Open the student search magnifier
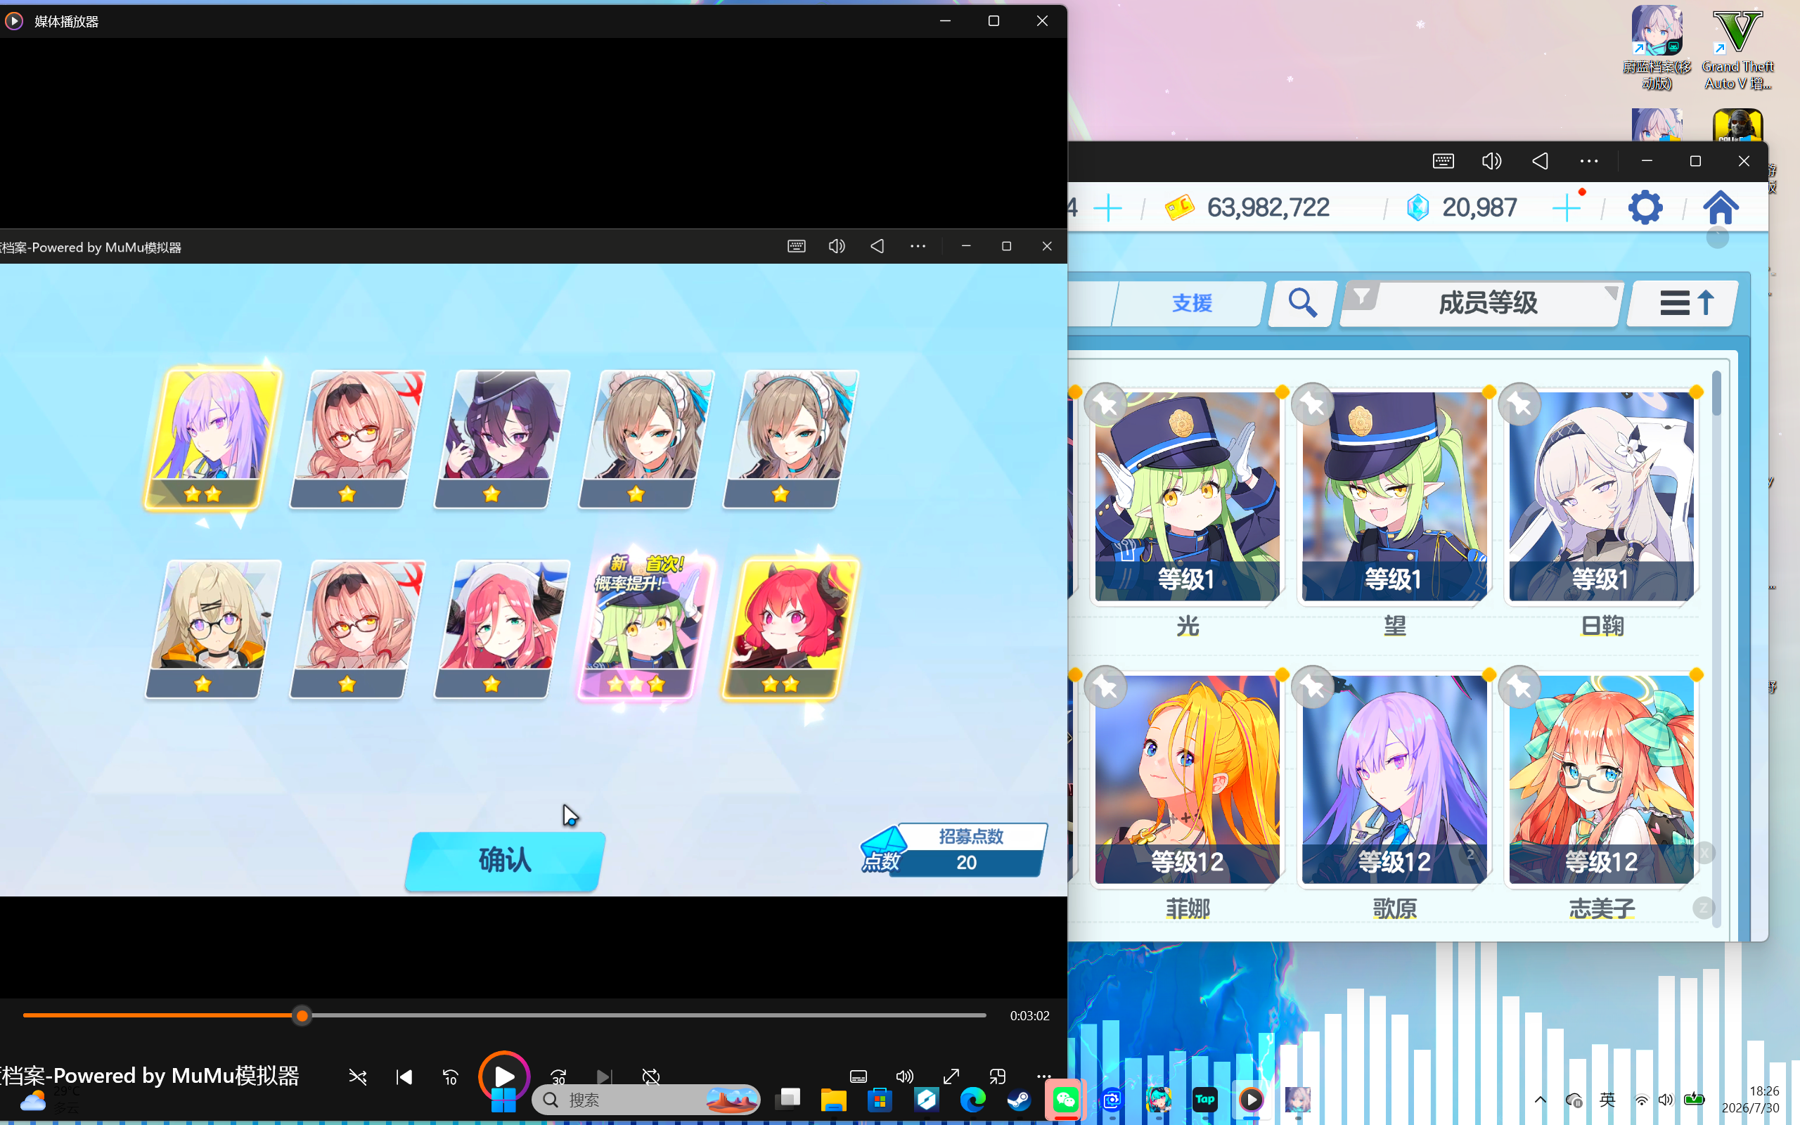This screenshot has width=1800, height=1125. 1302,303
